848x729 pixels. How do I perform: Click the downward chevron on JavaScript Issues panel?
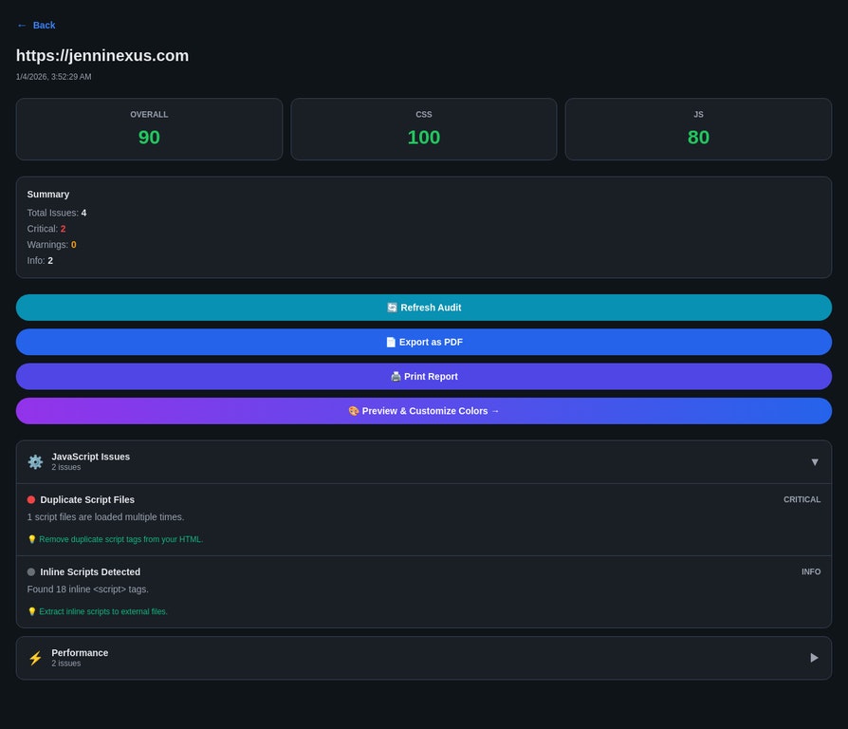(815, 461)
